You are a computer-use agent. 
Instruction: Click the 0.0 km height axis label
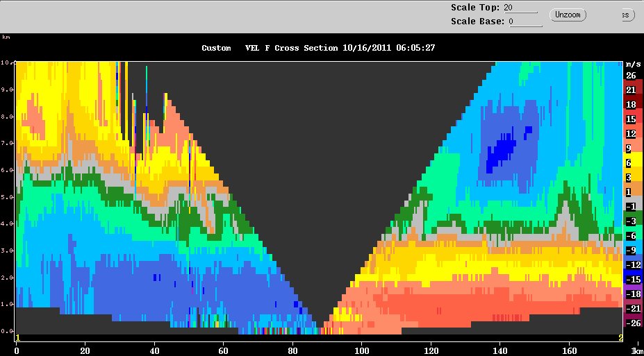click(x=8, y=331)
